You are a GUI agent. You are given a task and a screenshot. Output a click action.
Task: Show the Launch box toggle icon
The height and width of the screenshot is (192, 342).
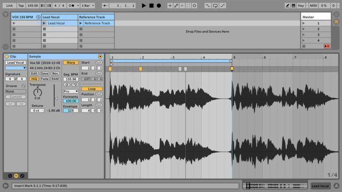coord(10,176)
